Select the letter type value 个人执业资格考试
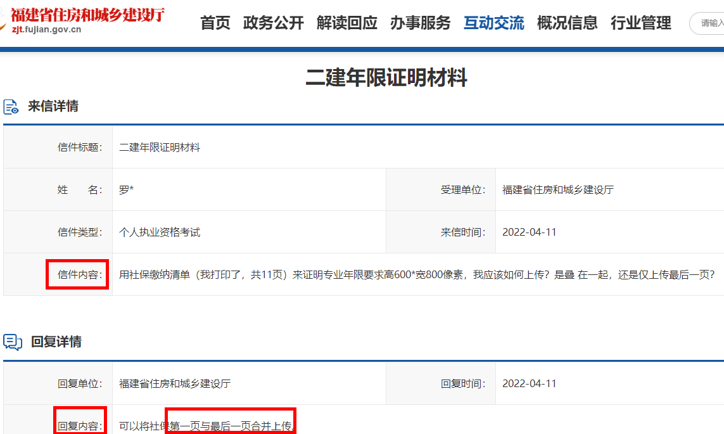 click(x=160, y=232)
